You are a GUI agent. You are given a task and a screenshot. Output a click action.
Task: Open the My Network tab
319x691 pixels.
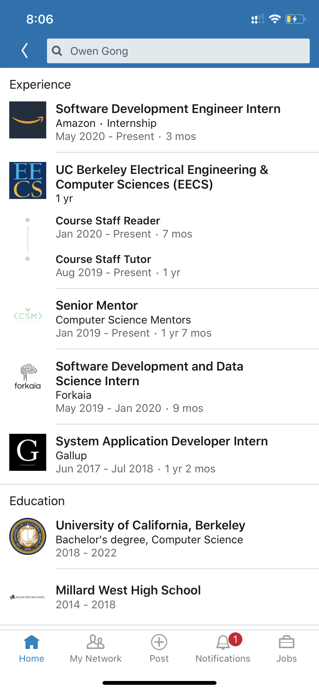click(x=96, y=649)
